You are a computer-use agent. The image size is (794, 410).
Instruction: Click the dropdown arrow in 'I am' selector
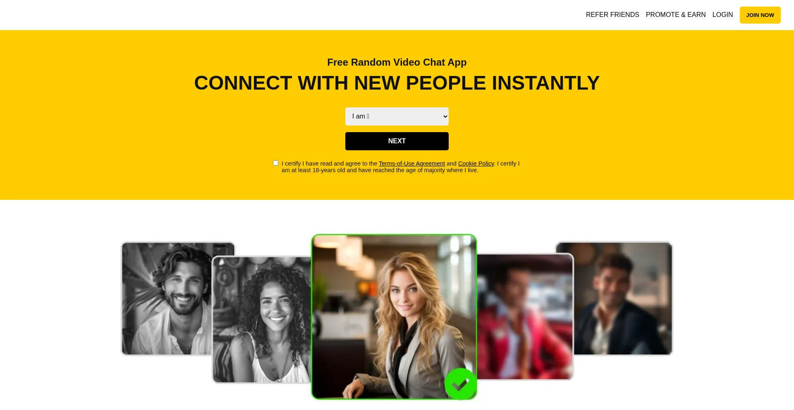pos(445,116)
